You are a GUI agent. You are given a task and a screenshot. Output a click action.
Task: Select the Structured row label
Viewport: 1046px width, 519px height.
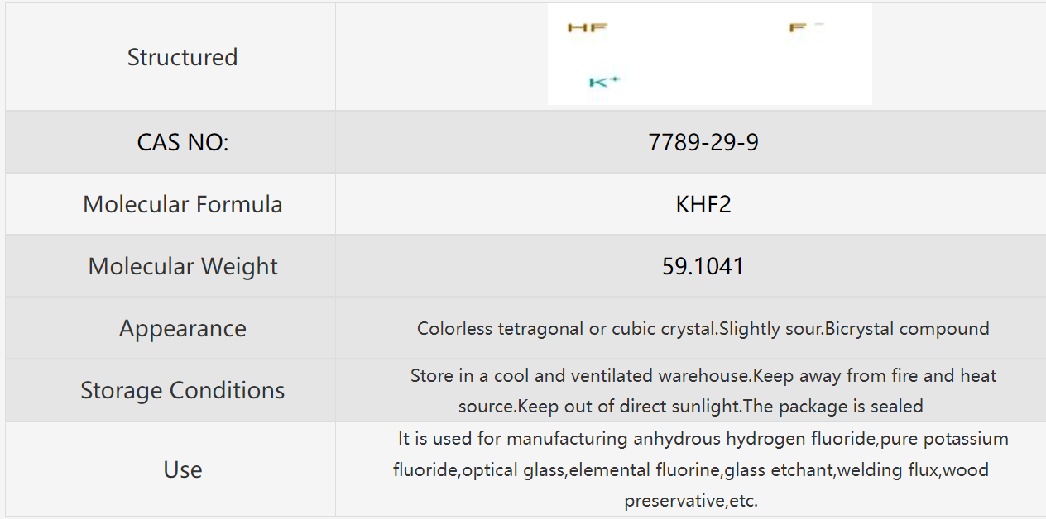click(x=182, y=57)
